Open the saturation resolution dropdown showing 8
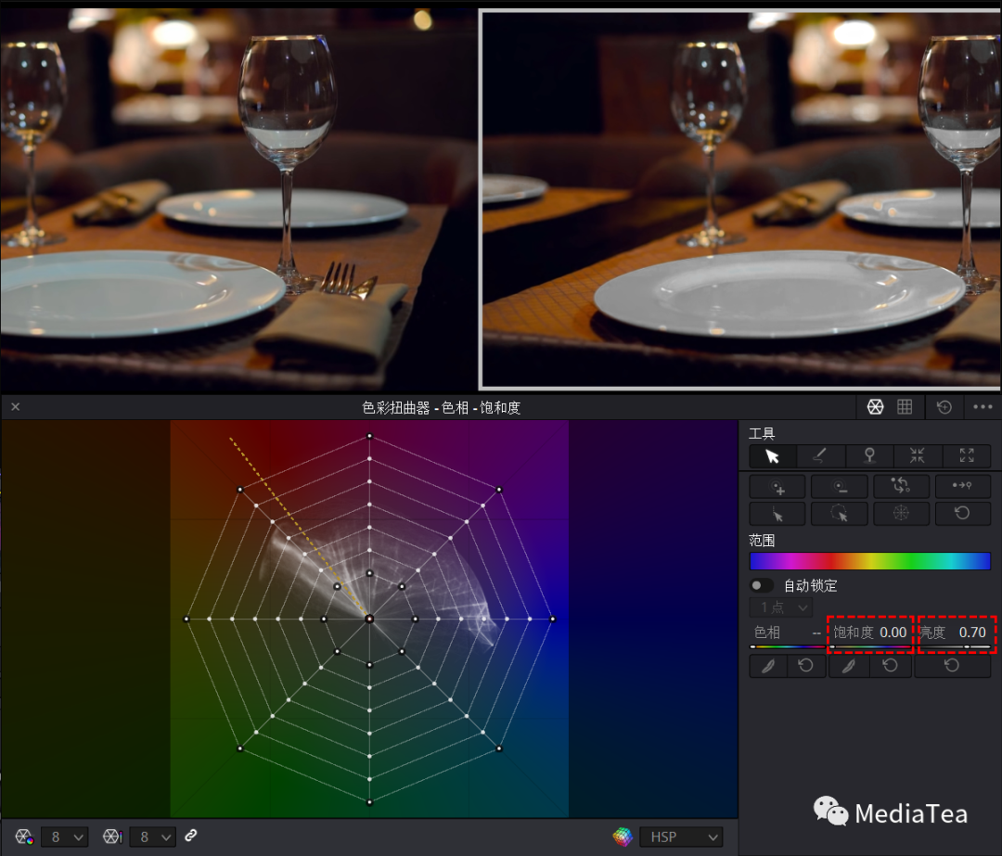 coord(153,837)
